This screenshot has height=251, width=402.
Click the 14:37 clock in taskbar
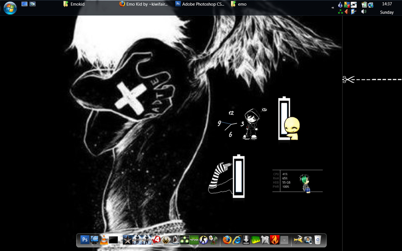coord(387,4)
